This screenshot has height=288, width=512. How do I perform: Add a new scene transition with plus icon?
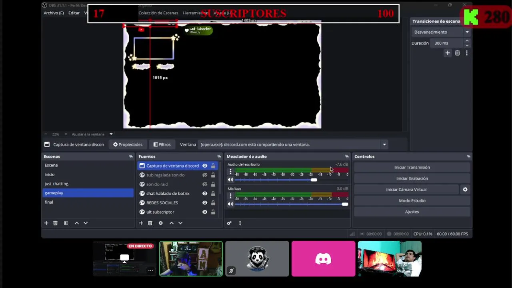(448, 53)
